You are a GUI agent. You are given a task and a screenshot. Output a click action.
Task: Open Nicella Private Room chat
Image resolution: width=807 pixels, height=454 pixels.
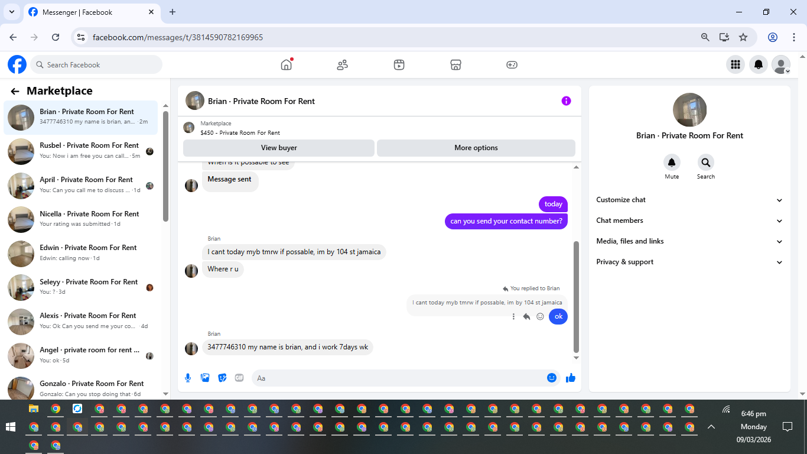point(81,220)
